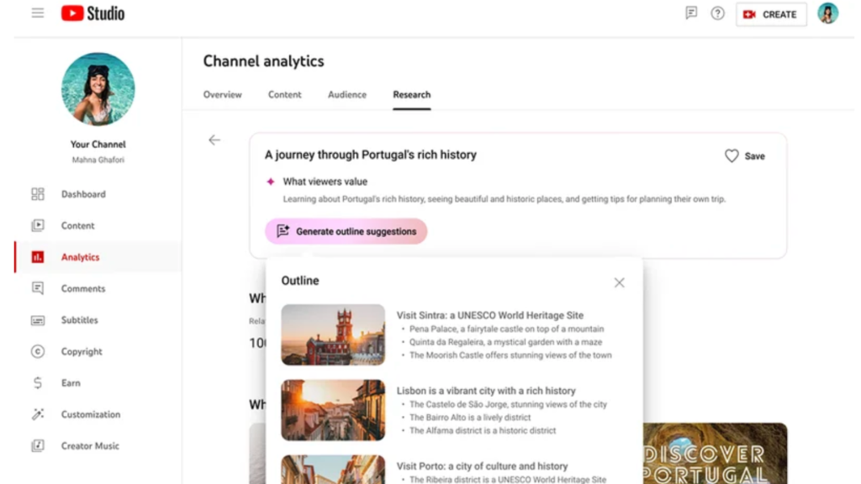Open Subtitles in the sidebar

pyautogui.click(x=79, y=320)
